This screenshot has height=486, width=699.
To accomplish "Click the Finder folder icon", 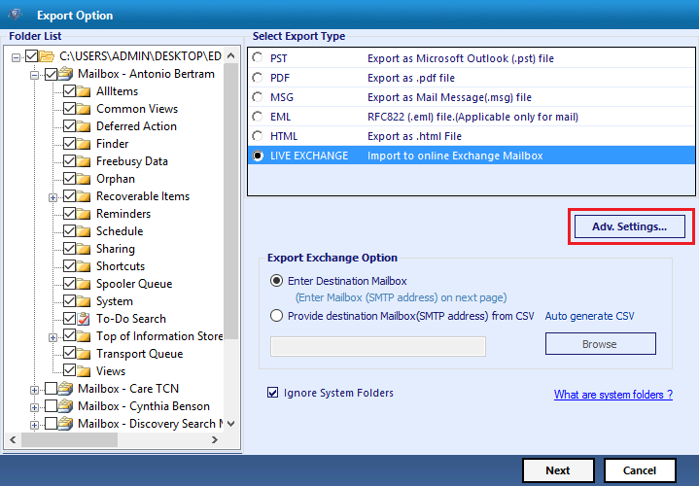I will [84, 144].
